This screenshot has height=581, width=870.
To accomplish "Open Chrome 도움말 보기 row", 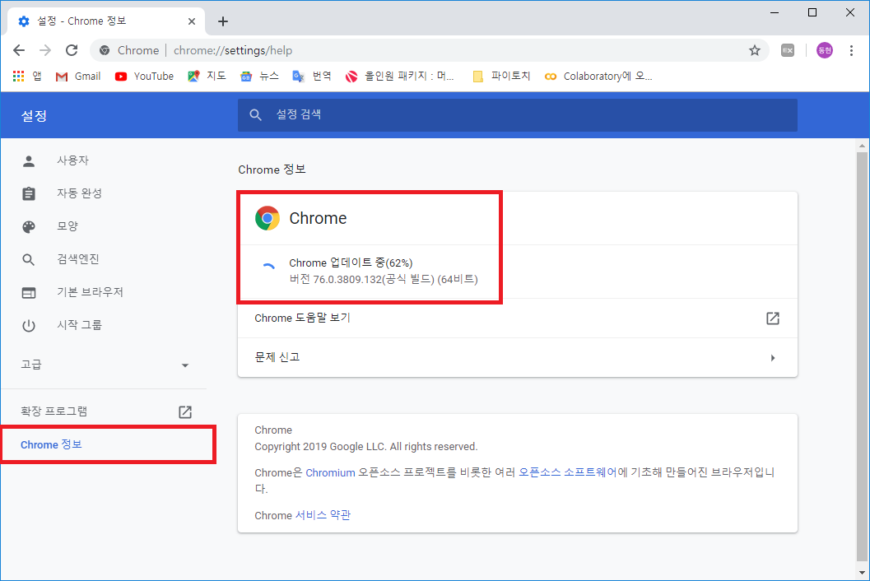I will [x=517, y=318].
